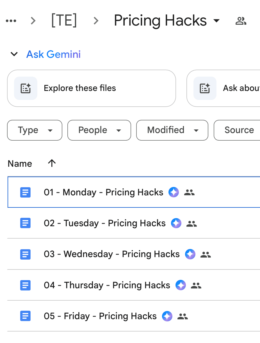
Task: Collapse the Ask Gemini section chevron
Action: tap(14, 54)
